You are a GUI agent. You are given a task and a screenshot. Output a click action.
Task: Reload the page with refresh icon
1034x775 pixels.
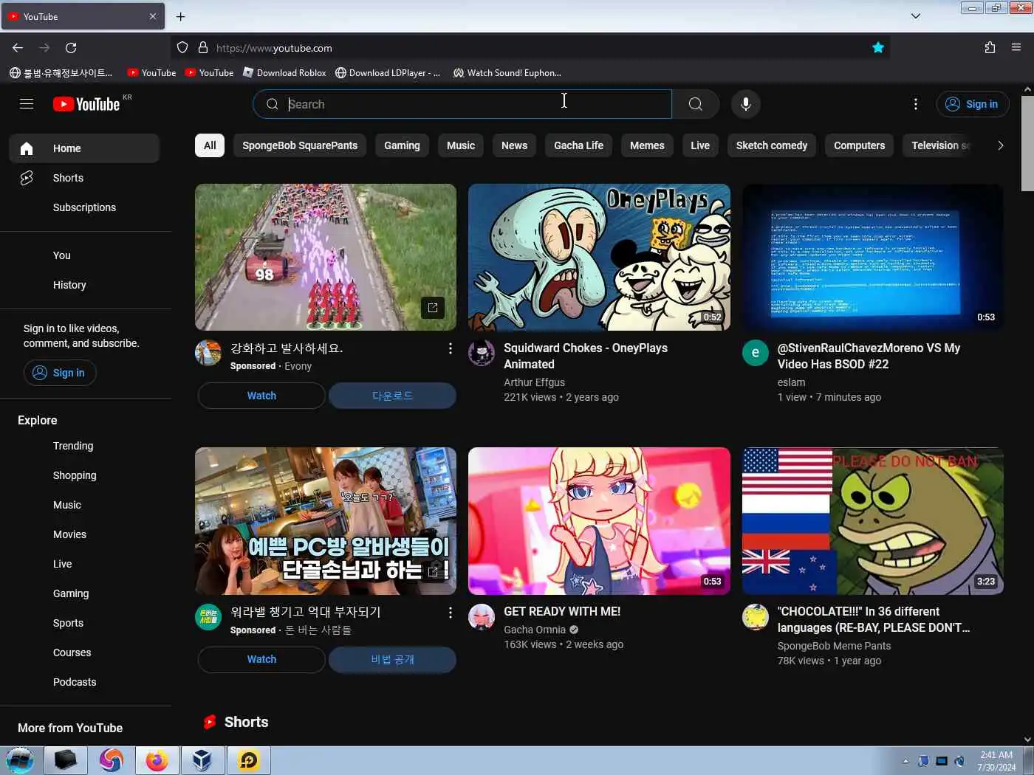(x=71, y=48)
